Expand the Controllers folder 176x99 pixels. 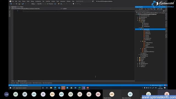pyautogui.click(x=138, y=57)
